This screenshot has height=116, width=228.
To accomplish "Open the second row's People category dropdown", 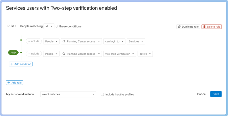I will [51, 54].
